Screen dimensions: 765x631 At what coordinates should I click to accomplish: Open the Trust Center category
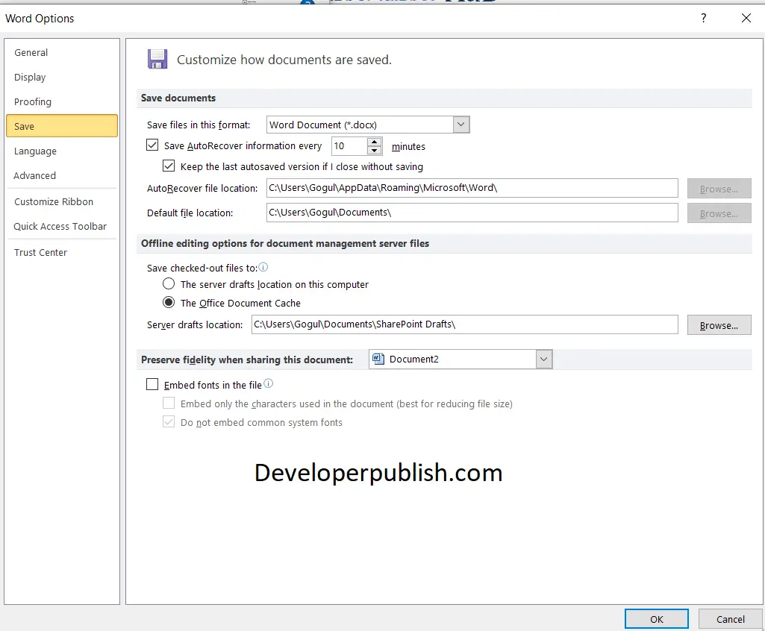tap(40, 253)
